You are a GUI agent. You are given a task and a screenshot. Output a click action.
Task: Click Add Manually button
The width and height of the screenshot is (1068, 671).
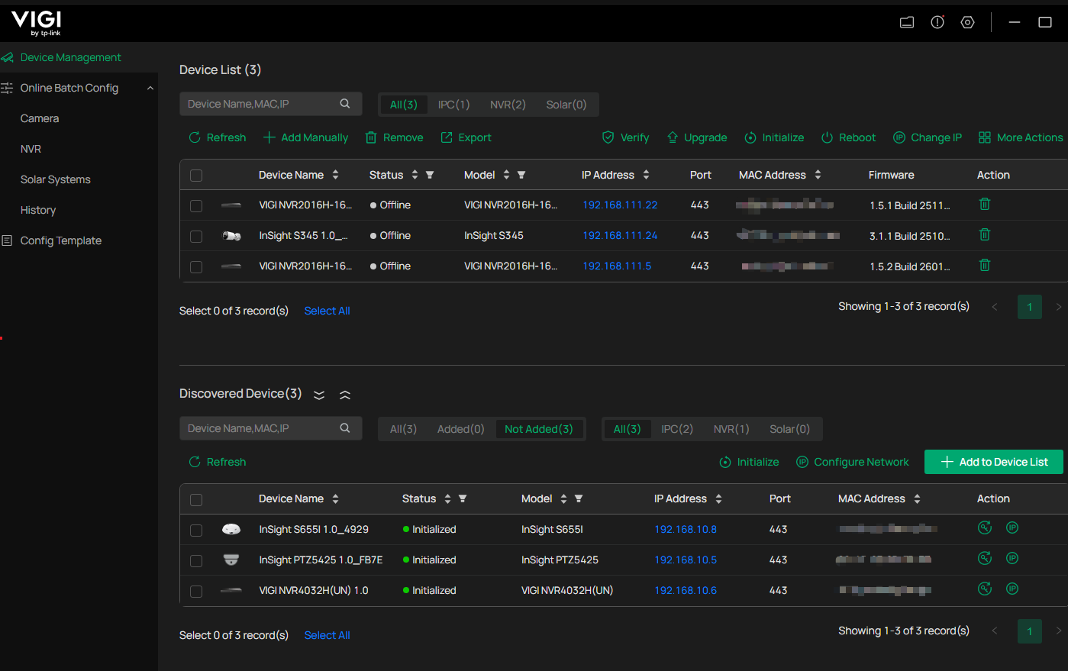pos(305,137)
